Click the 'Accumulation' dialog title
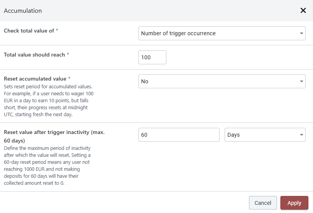Viewport: 313px width, 213px height. click(23, 10)
